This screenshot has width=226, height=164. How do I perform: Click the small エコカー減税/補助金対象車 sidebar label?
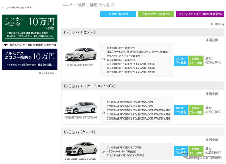click(x=17, y=8)
